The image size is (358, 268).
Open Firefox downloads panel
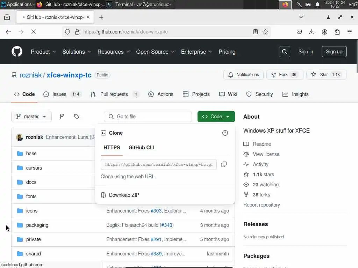(312, 32)
